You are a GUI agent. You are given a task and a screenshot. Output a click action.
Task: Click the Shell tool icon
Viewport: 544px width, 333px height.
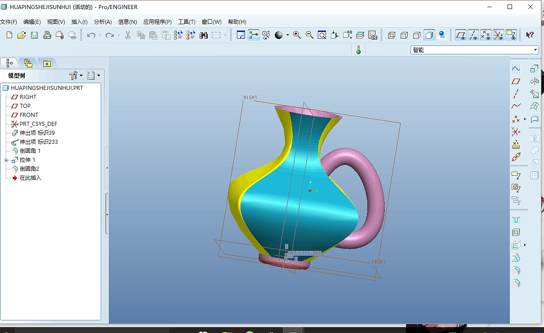[x=516, y=232]
